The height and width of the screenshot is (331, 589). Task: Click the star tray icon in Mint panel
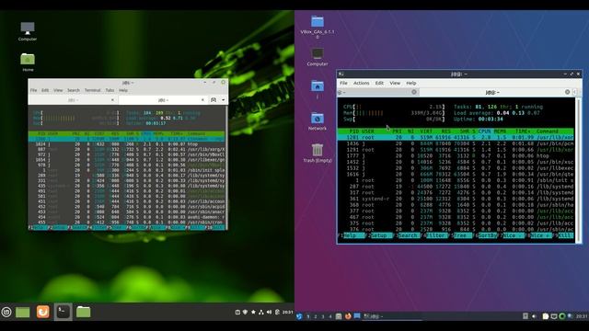(253, 312)
